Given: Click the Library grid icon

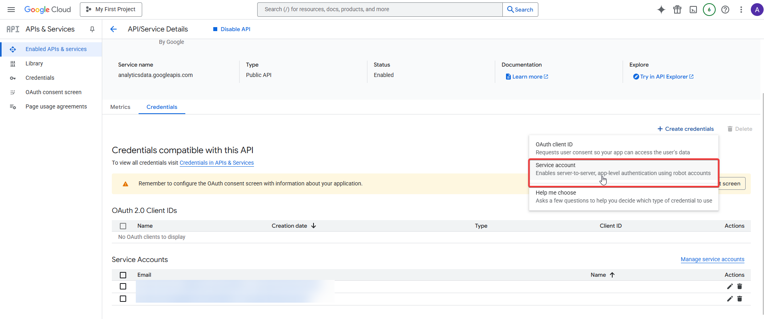Looking at the screenshot, I should 13,63.
